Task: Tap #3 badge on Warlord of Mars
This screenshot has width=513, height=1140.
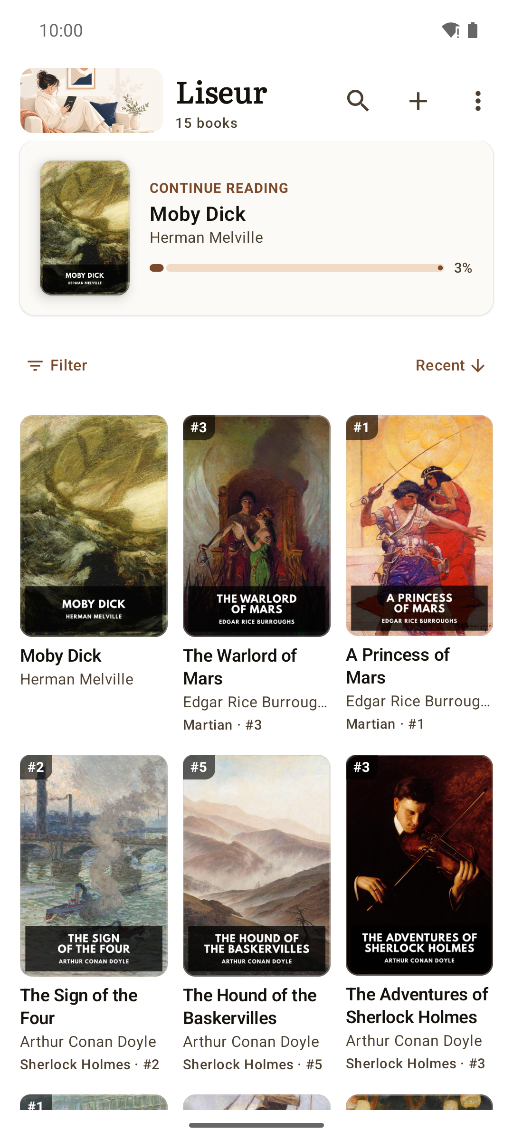Action: [199, 427]
